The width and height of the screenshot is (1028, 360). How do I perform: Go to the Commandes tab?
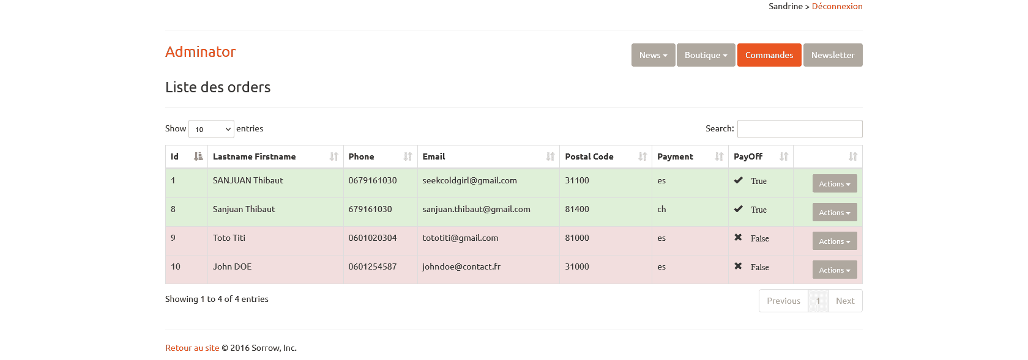click(769, 55)
